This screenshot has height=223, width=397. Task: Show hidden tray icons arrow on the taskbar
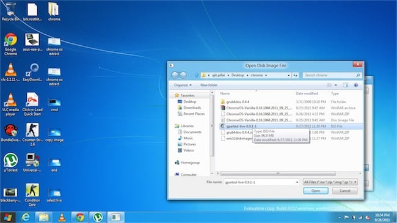(x=340, y=218)
